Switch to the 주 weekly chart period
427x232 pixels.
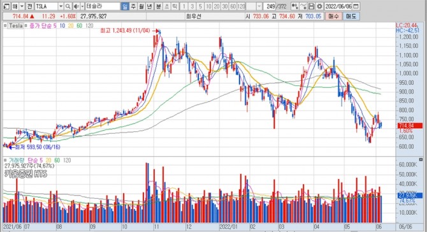pos(133,6)
